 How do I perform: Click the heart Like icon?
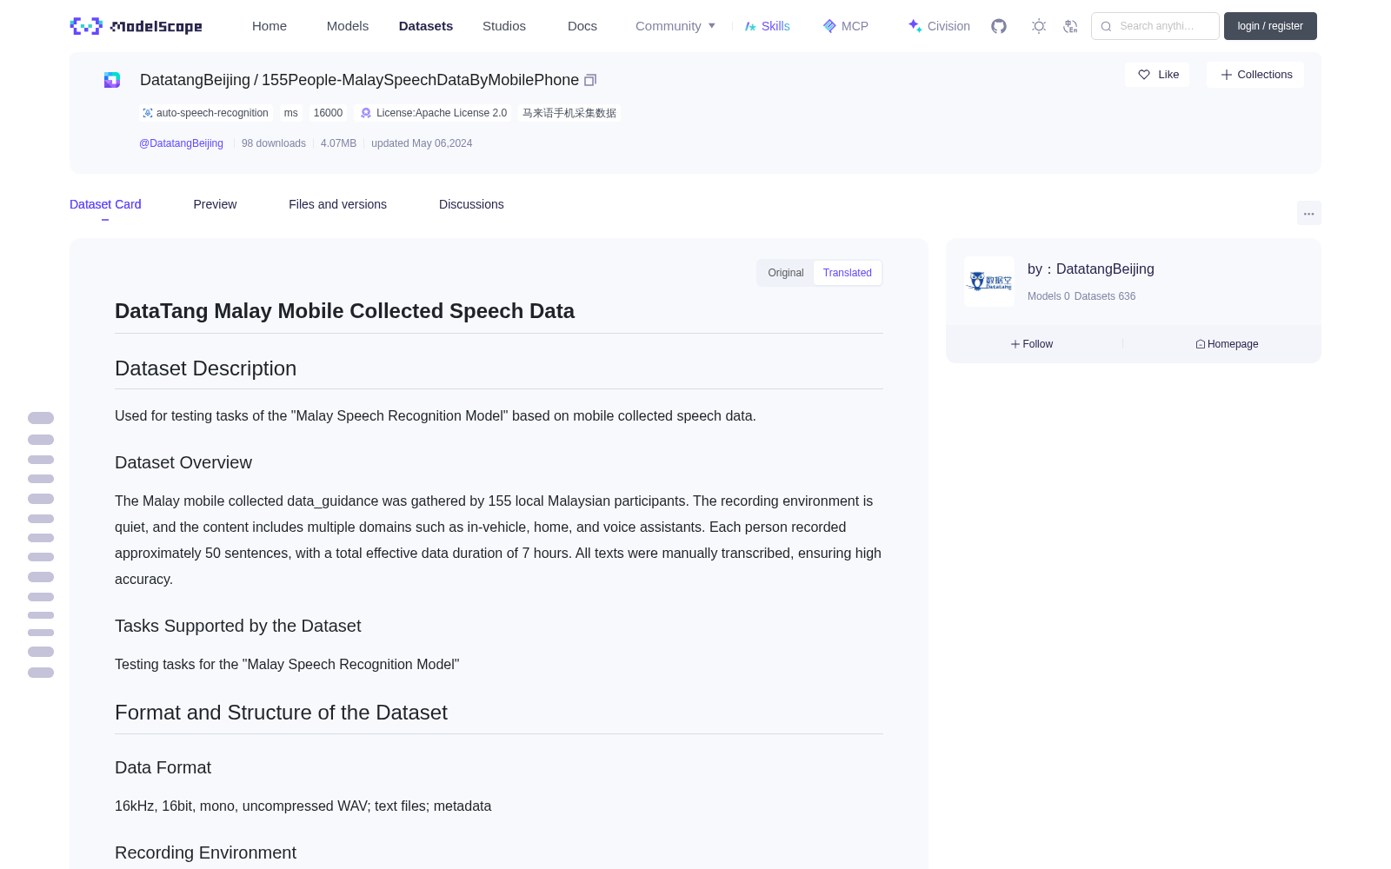pyautogui.click(x=1144, y=75)
